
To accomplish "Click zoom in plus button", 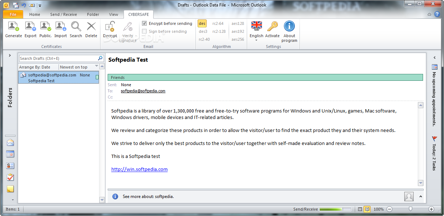I will pyautogui.click(x=431, y=209).
